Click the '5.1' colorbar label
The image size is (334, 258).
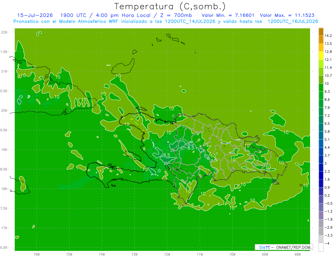(327, 139)
